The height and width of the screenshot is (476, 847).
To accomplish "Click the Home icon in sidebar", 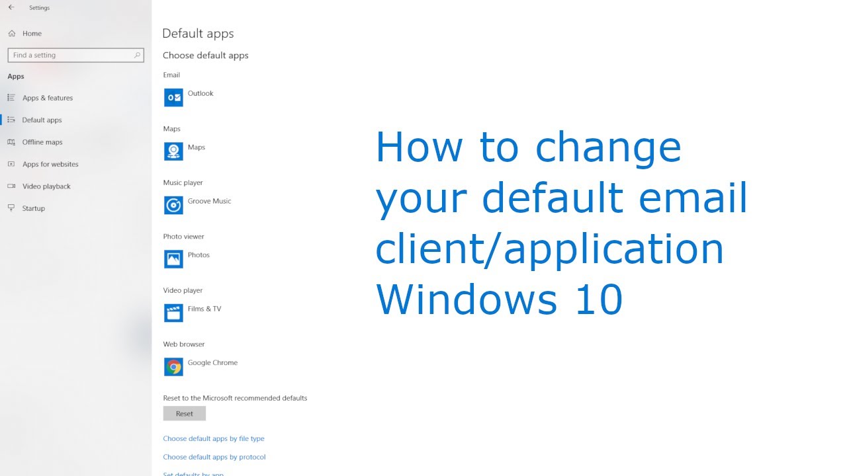I will pos(12,33).
